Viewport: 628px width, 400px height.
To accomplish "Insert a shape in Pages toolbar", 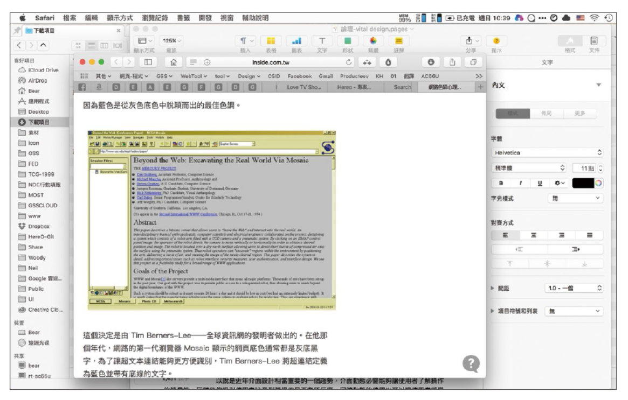I will tap(348, 41).
